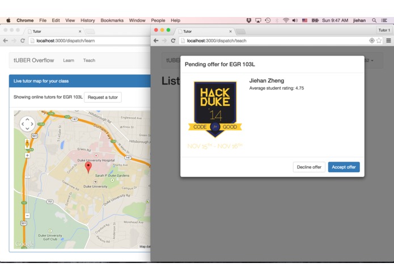Viewport: 394px width, 280px height.
Task: Open the Bookmarks menu
Action: point(112,20)
